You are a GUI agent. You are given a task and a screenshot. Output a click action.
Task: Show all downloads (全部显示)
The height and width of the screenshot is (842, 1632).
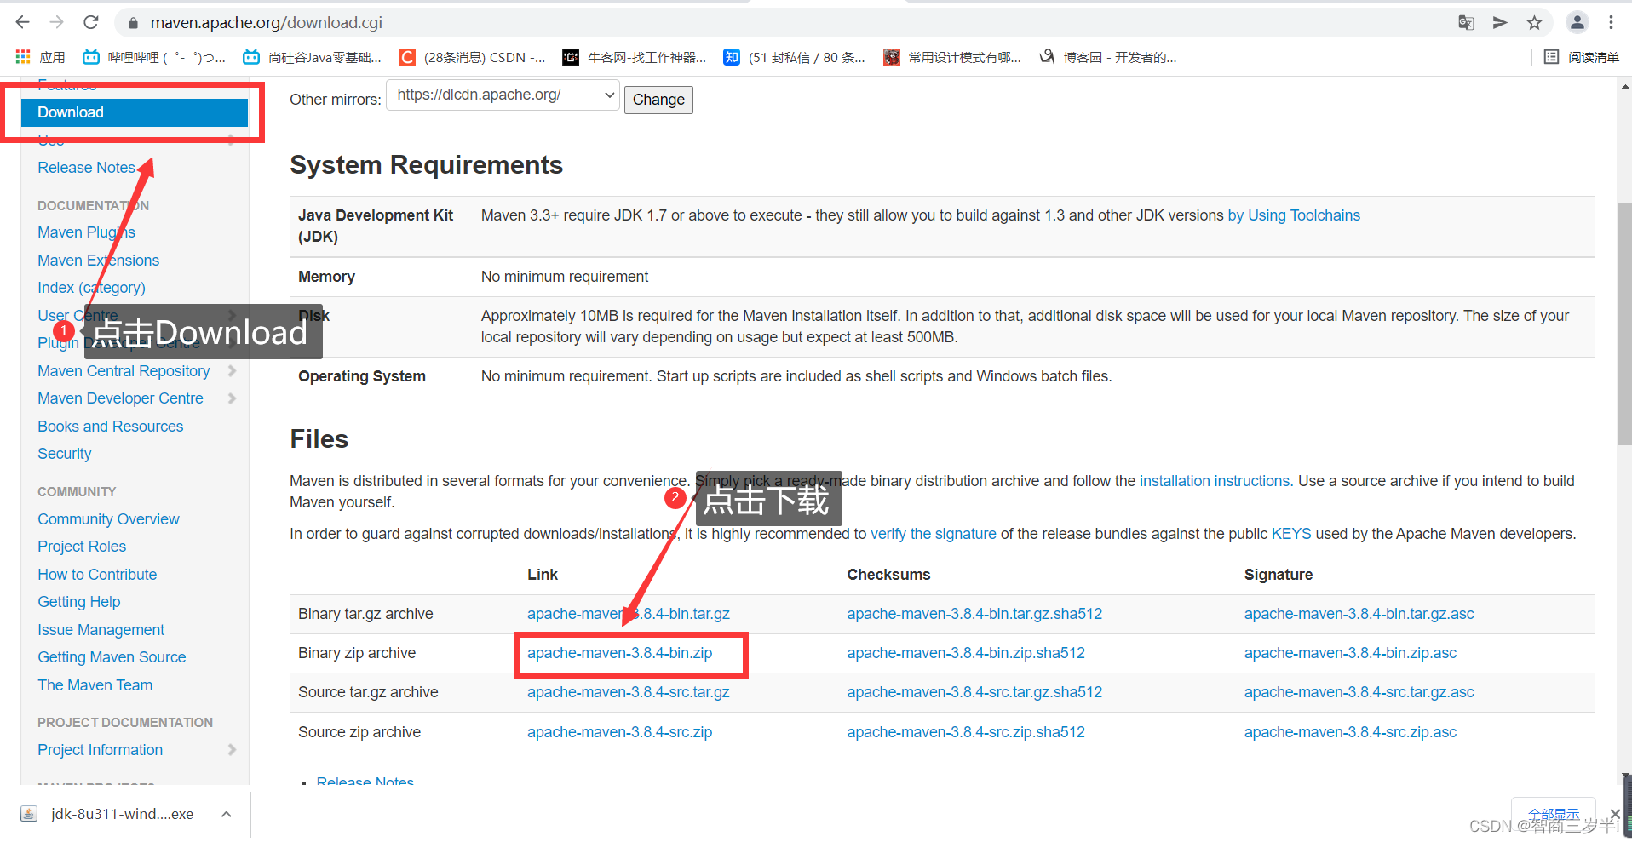coord(1554,814)
